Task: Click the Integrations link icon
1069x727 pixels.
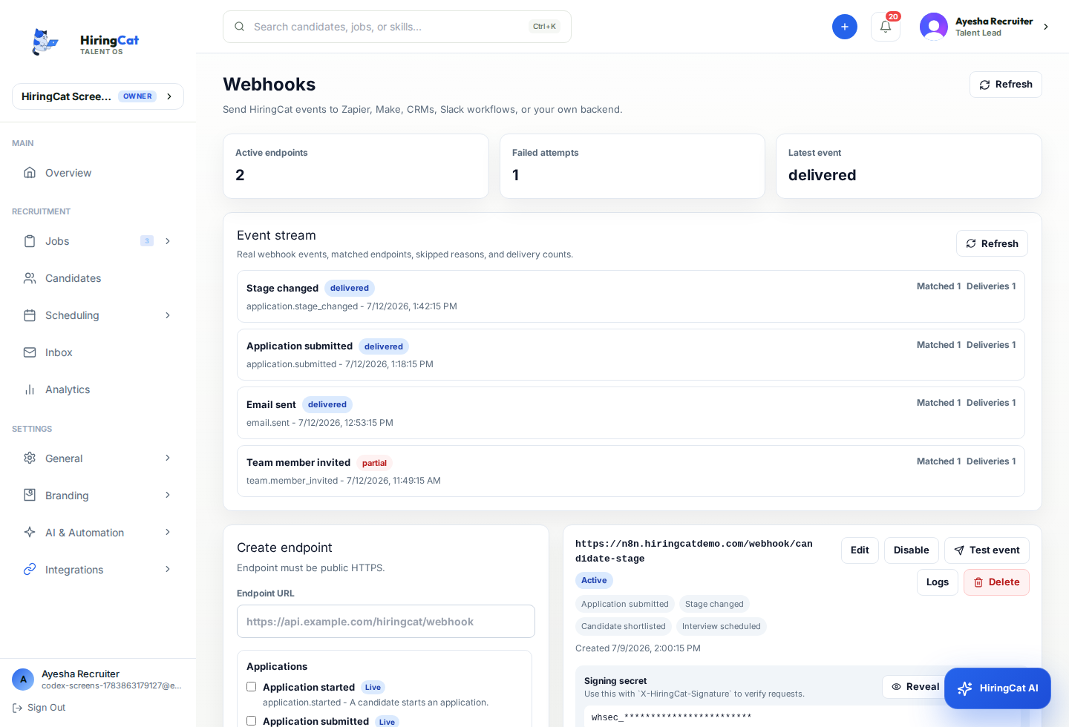Action: 30,570
